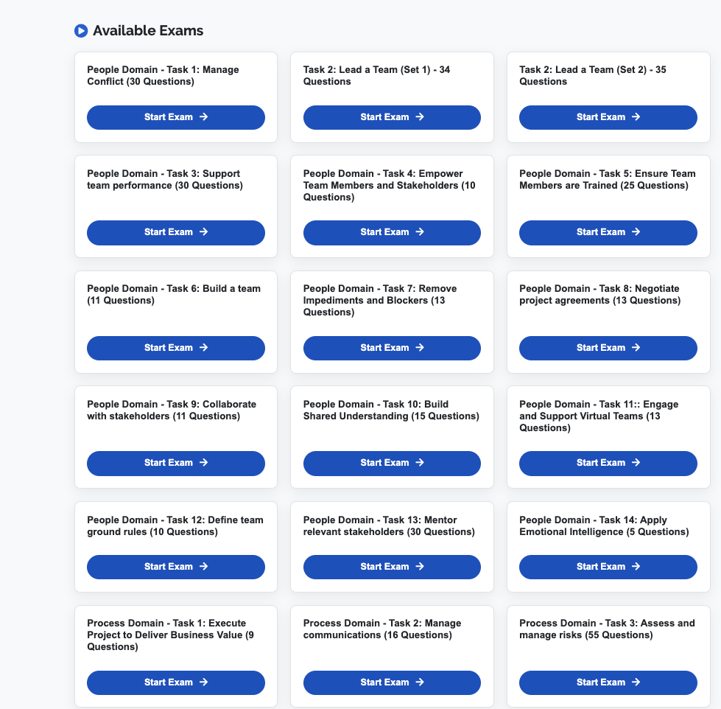Click arrow icon on Negotiate project agreements exam
This screenshot has height=709, width=721.
636,348
